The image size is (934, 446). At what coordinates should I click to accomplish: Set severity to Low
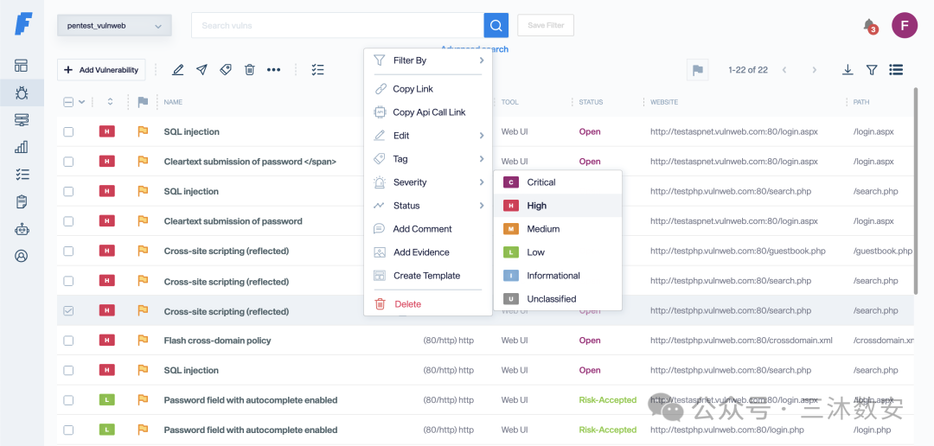(x=558, y=252)
